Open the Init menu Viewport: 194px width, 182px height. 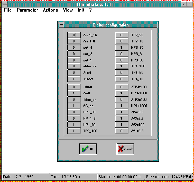tap(81, 10)
